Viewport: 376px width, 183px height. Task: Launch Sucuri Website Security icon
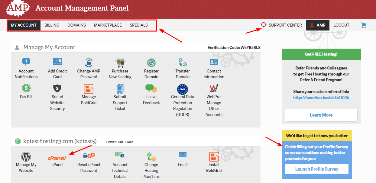point(57,88)
